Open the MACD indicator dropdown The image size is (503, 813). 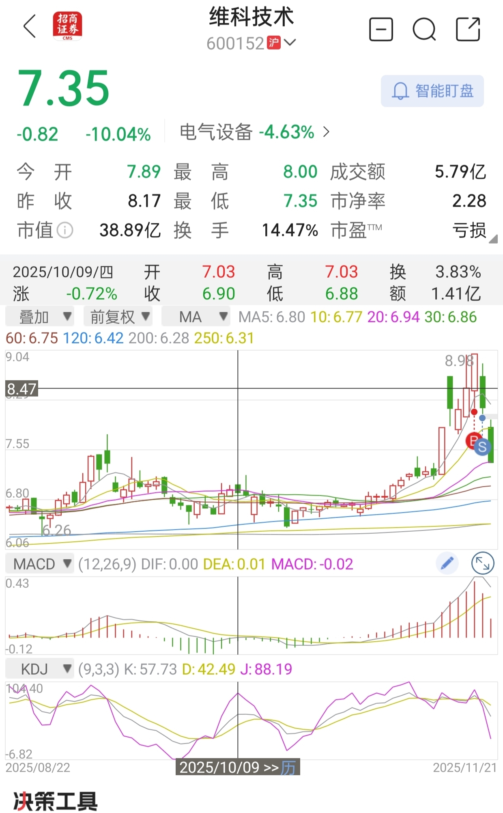40,564
